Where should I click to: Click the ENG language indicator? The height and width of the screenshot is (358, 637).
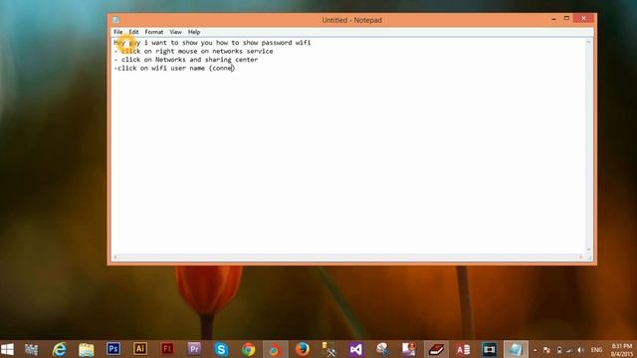[596, 350]
